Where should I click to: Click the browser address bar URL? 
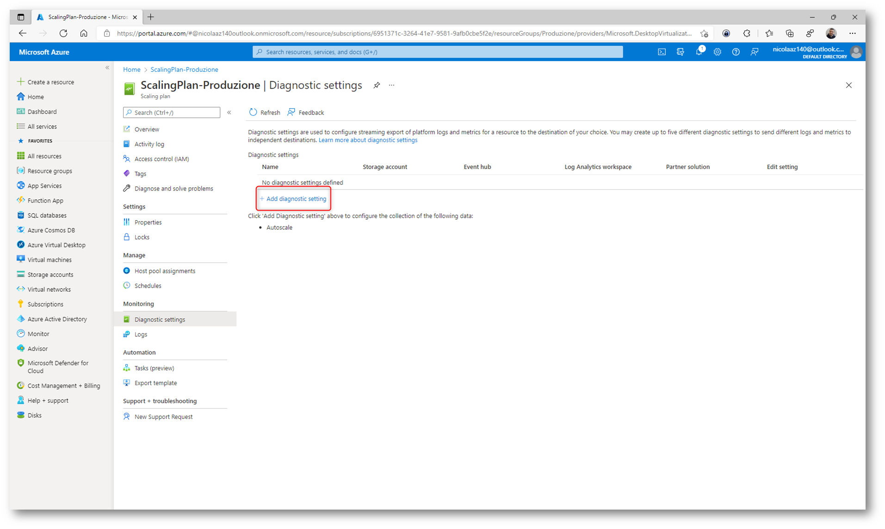point(404,33)
